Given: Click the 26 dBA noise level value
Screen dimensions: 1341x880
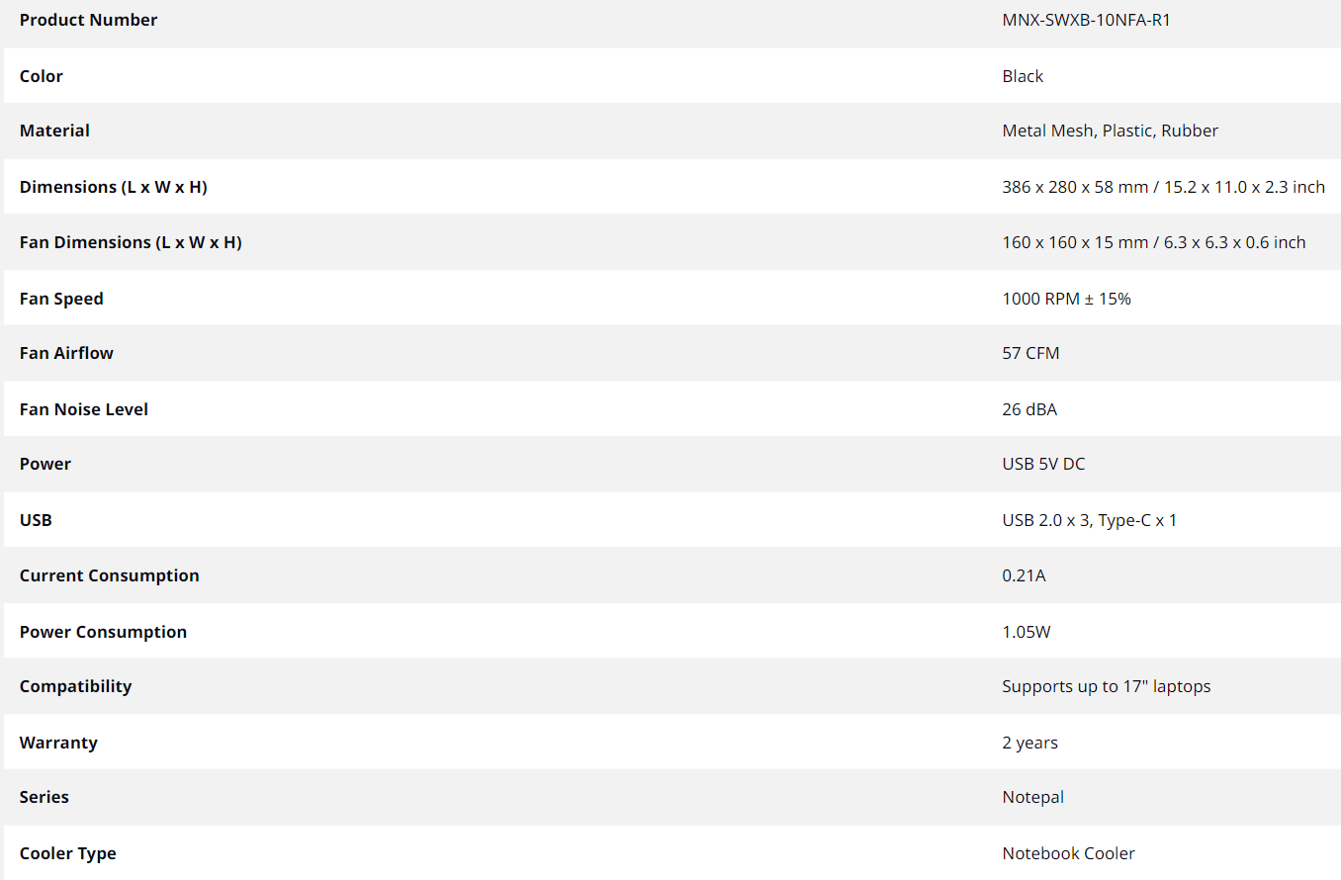Looking at the screenshot, I should click(1029, 409).
